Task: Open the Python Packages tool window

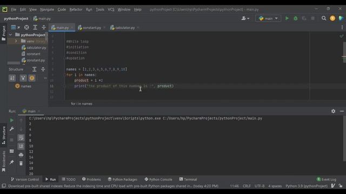Action: (x=123, y=179)
